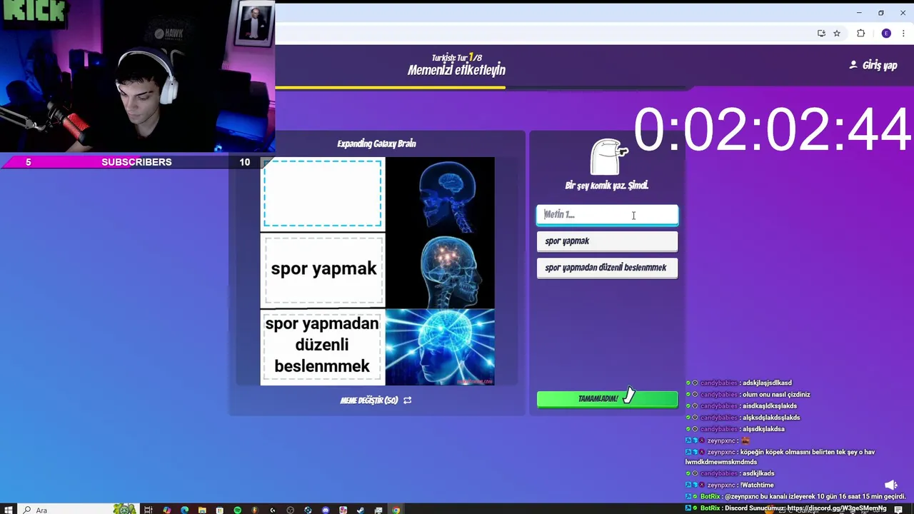Open File Explorer from the taskbar

coord(202,510)
